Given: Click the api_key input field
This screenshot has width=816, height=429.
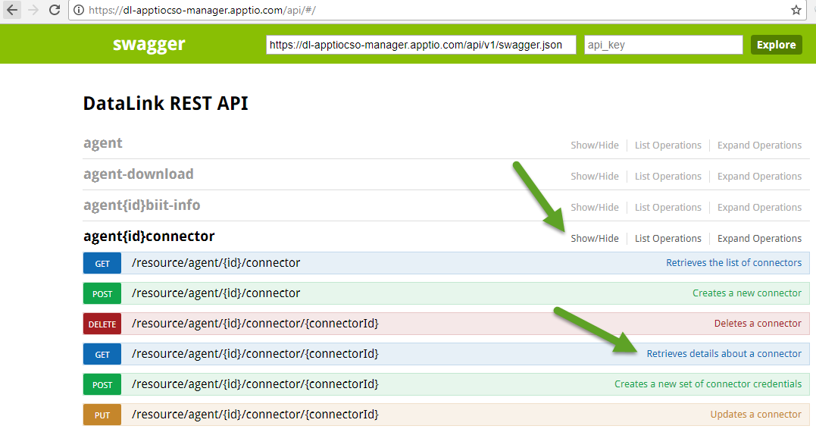Looking at the screenshot, I should [664, 45].
